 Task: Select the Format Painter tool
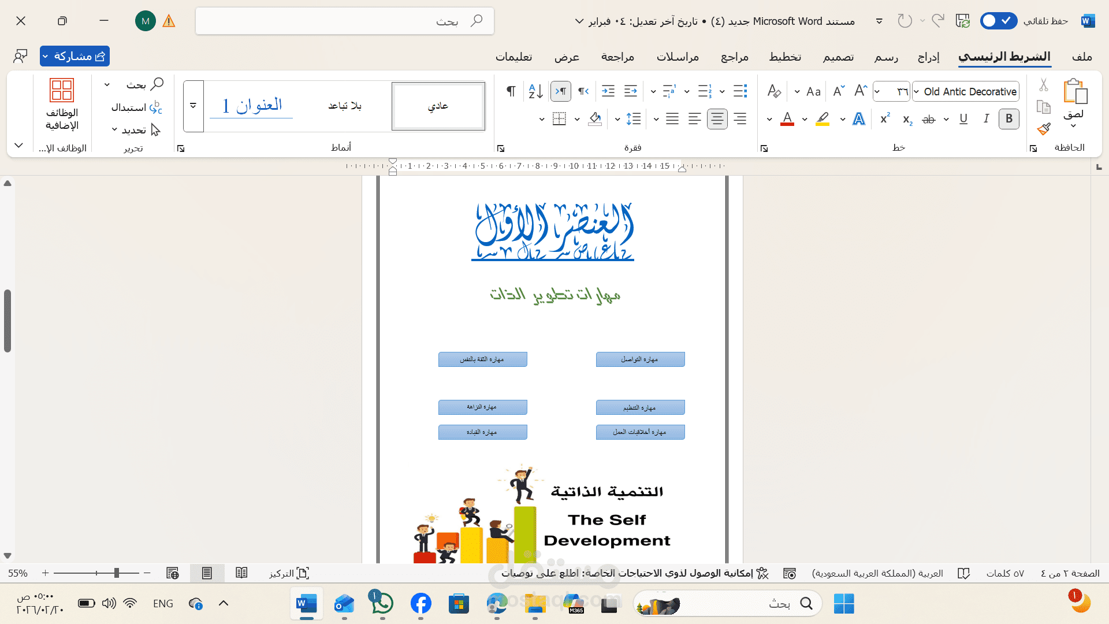pos(1043,129)
